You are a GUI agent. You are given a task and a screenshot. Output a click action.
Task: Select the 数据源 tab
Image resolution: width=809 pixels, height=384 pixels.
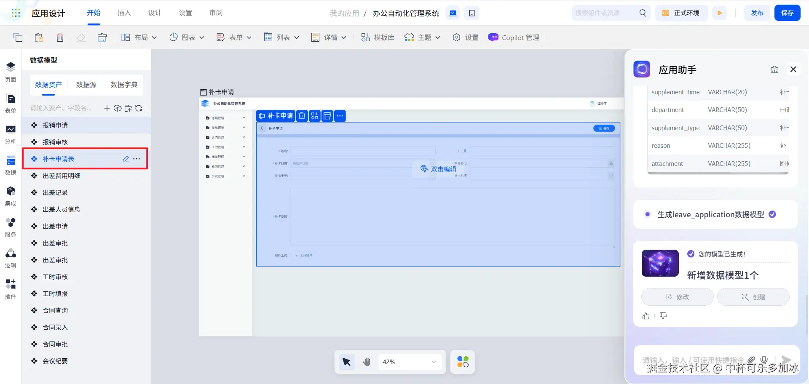click(x=86, y=85)
